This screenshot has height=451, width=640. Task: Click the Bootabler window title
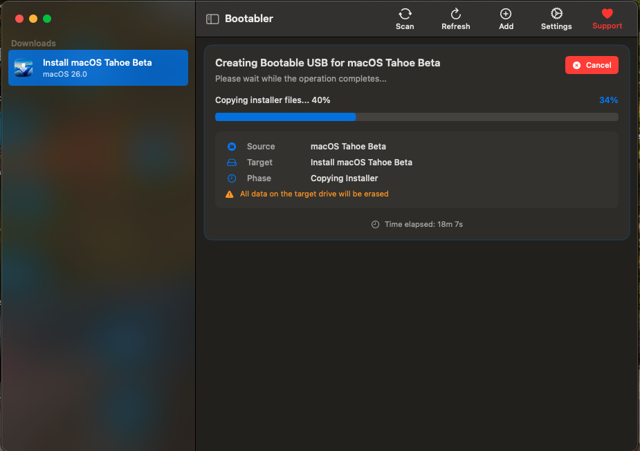(249, 19)
